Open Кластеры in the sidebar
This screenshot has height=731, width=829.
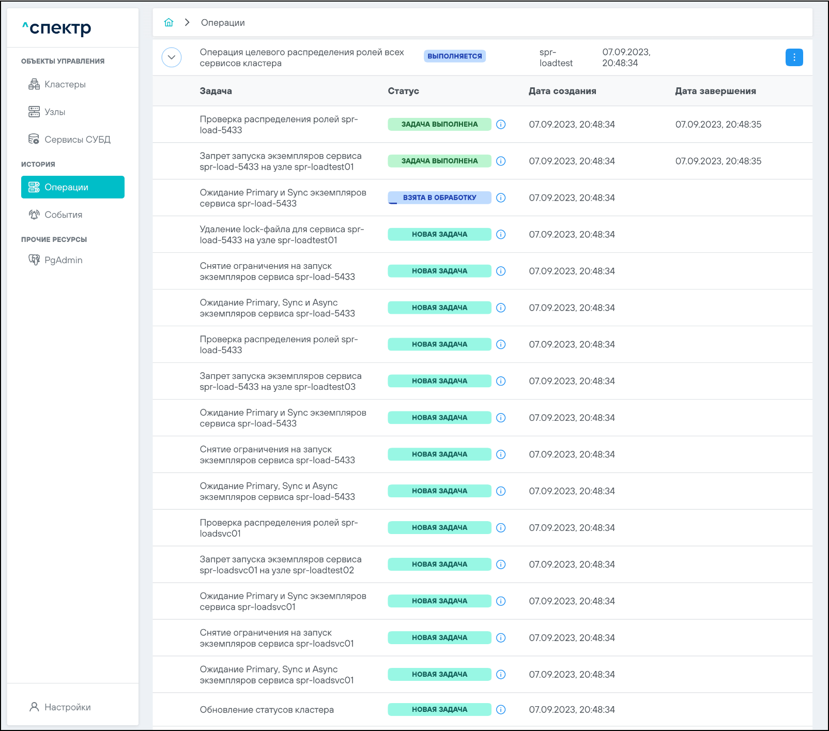click(65, 84)
